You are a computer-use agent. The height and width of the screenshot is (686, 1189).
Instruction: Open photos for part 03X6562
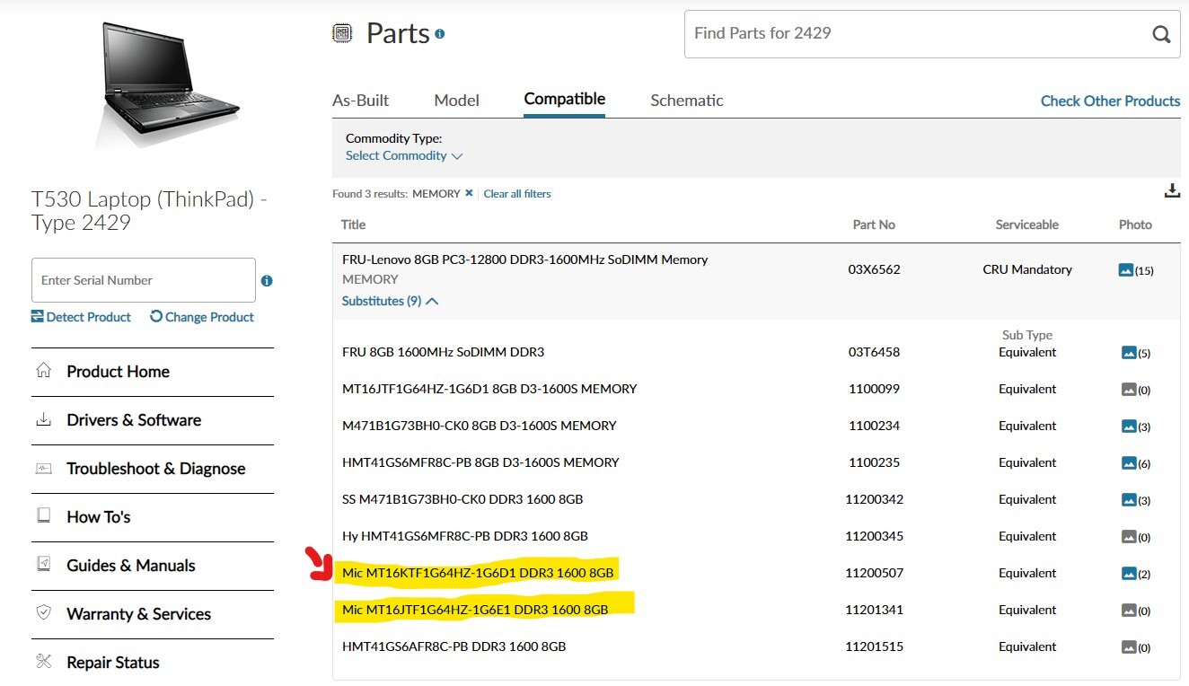[1136, 269]
